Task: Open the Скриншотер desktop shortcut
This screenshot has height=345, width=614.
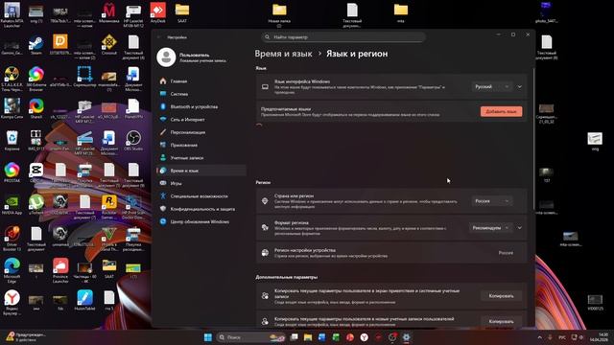Action: 84,77
